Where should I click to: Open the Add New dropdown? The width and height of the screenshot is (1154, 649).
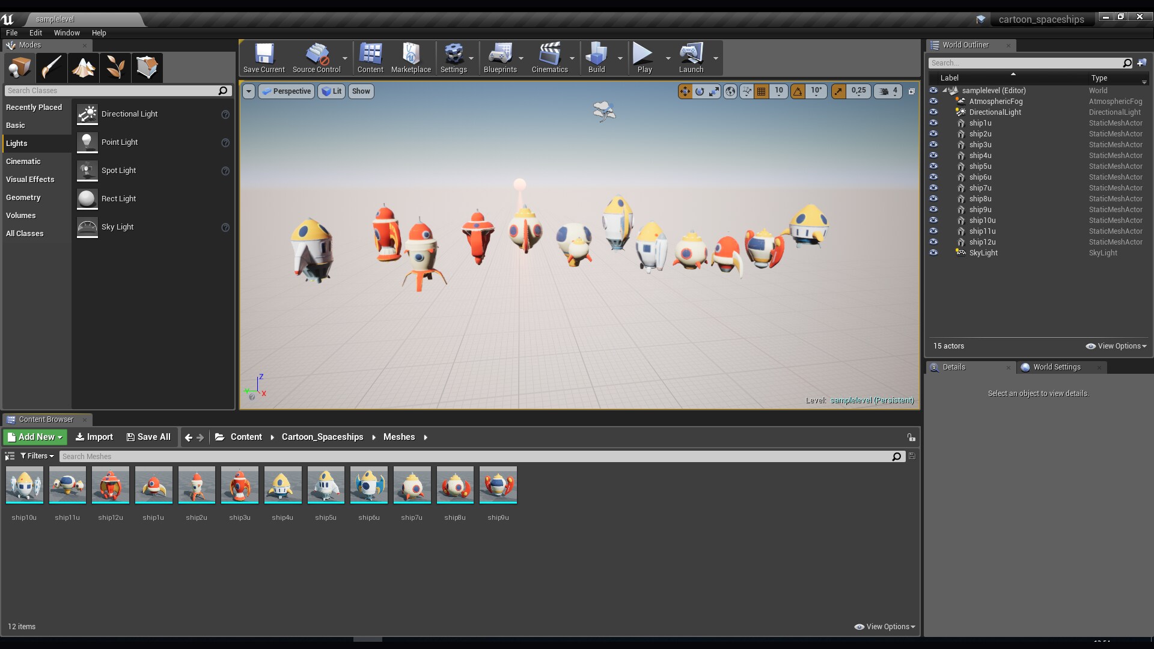tap(34, 437)
